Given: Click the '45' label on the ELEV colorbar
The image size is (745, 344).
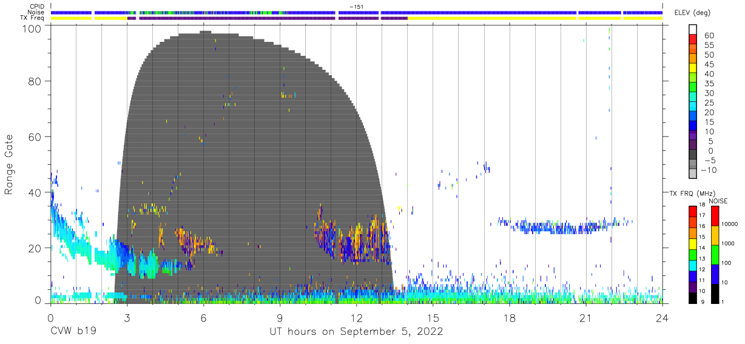Looking at the screenshot, I should tap(709, 64).
